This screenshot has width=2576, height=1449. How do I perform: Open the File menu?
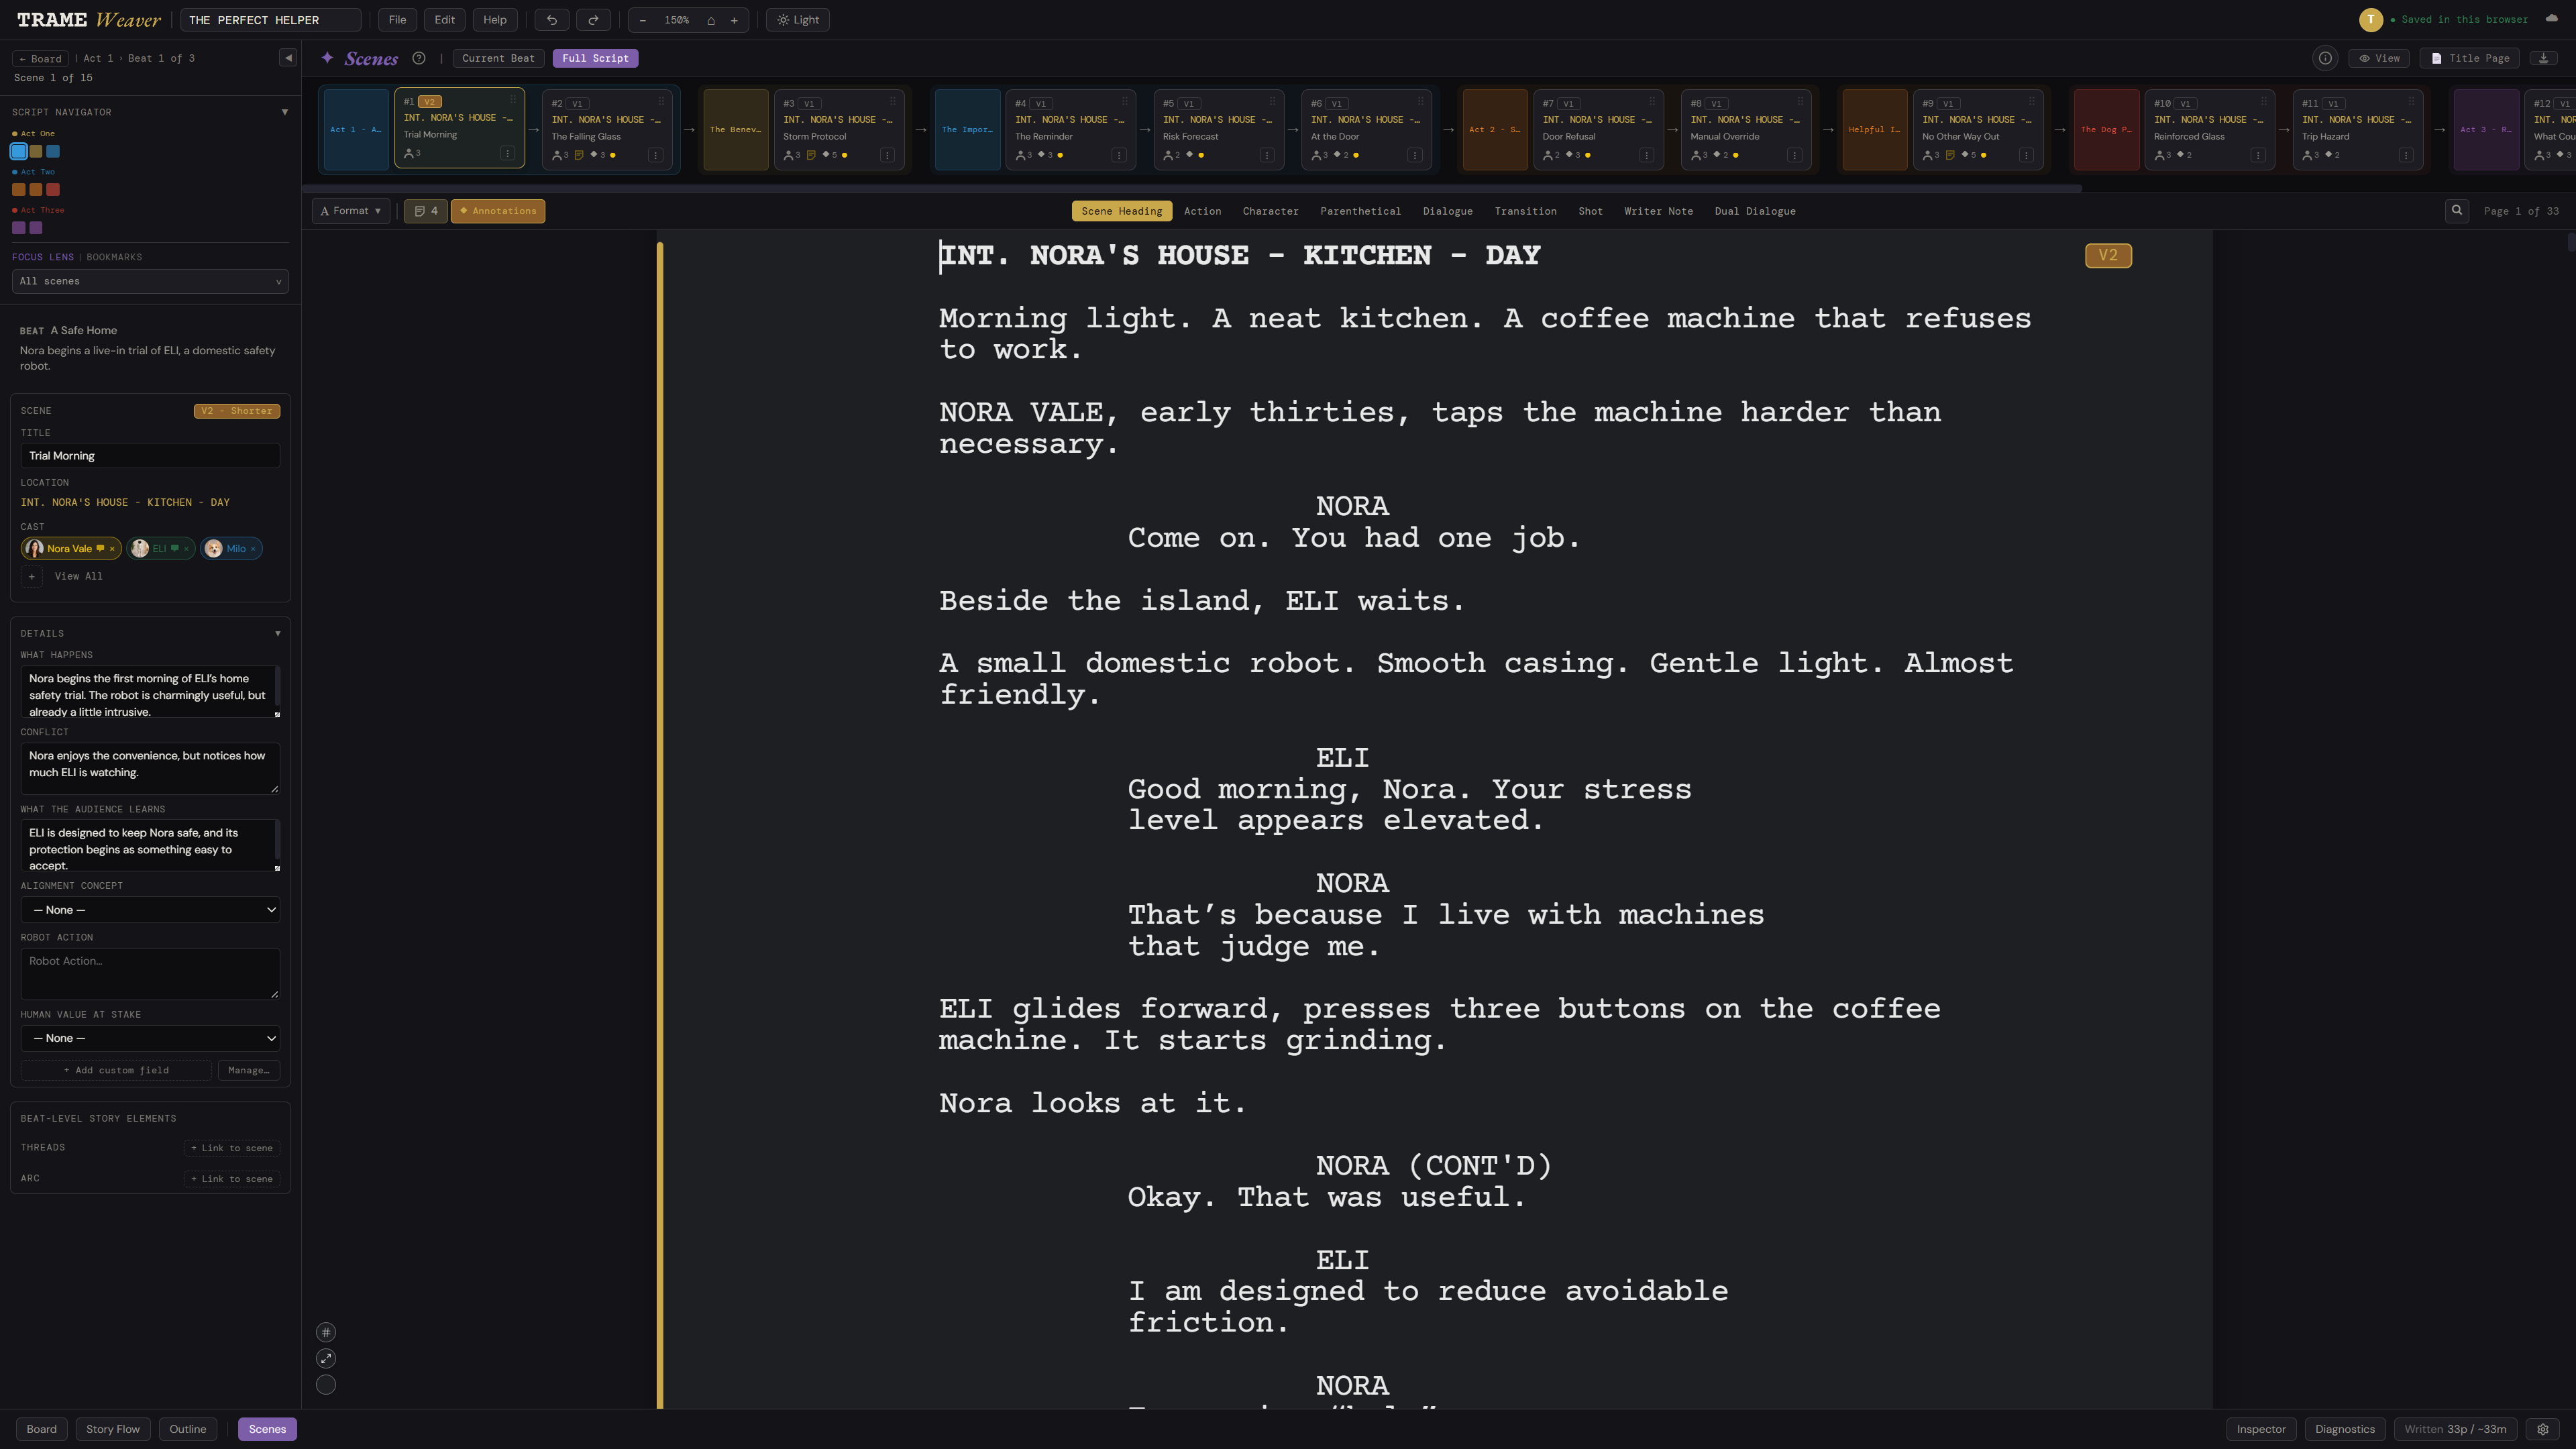(x=397, y=20)
